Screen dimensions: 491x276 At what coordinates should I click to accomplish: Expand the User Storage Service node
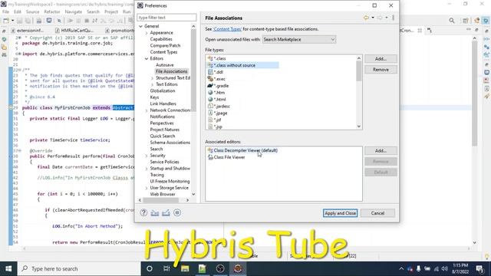point(147,188)
